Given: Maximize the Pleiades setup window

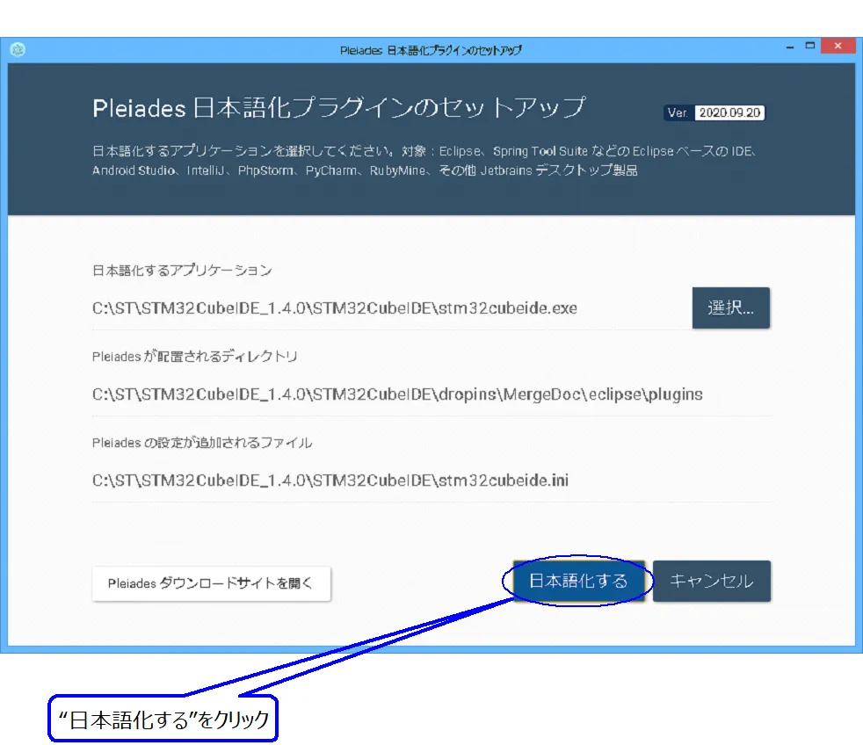Looking at the screenshot, I should (809, 47).
